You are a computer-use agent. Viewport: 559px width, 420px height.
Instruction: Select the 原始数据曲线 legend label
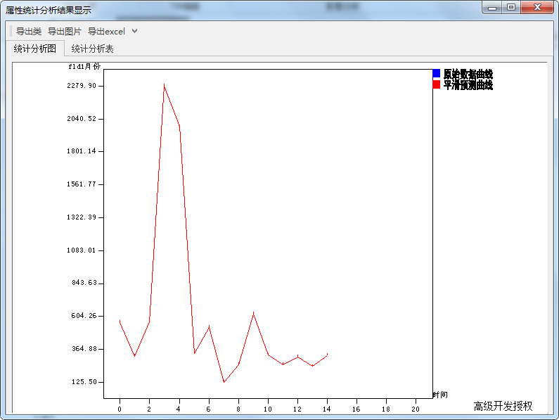point(468,73)
